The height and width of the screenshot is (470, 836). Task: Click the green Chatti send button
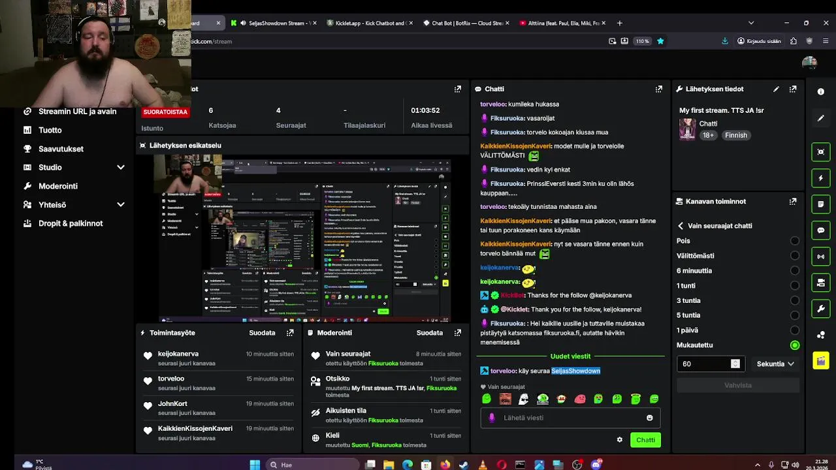pyautogui.click(x=645, y=440)
